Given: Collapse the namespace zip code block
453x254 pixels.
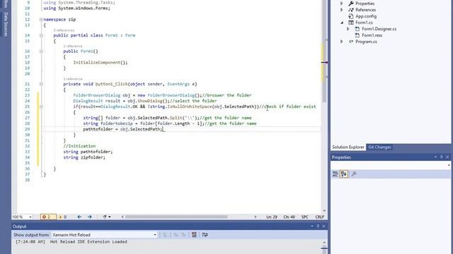Looking at the screenshot, I should pyautogui.click(x=41, y=20).
